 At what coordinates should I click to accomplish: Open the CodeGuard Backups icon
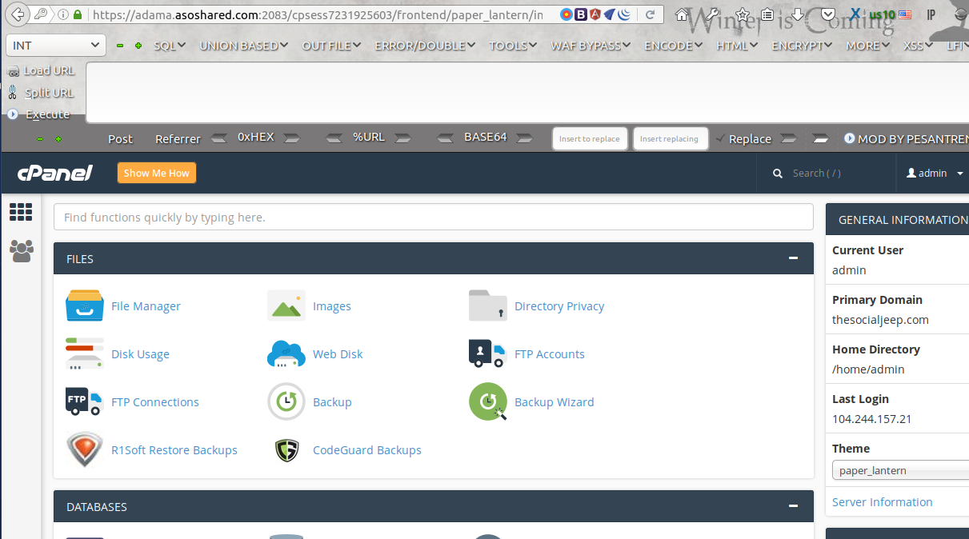pyautogui.click(x=286, y=450)
